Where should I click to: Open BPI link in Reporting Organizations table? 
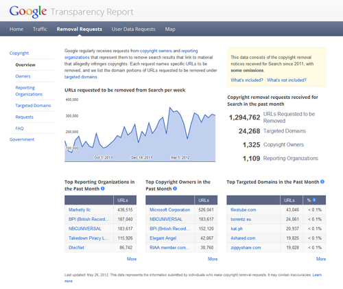click(88, 219)
